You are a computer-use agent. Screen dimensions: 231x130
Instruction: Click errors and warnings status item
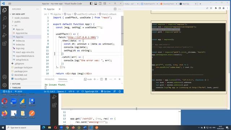coord(7,91)
